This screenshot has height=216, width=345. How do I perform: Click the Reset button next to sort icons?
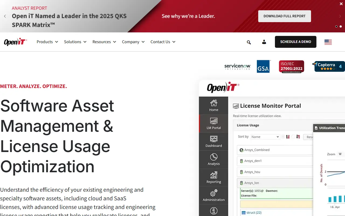tap(308, 137)
